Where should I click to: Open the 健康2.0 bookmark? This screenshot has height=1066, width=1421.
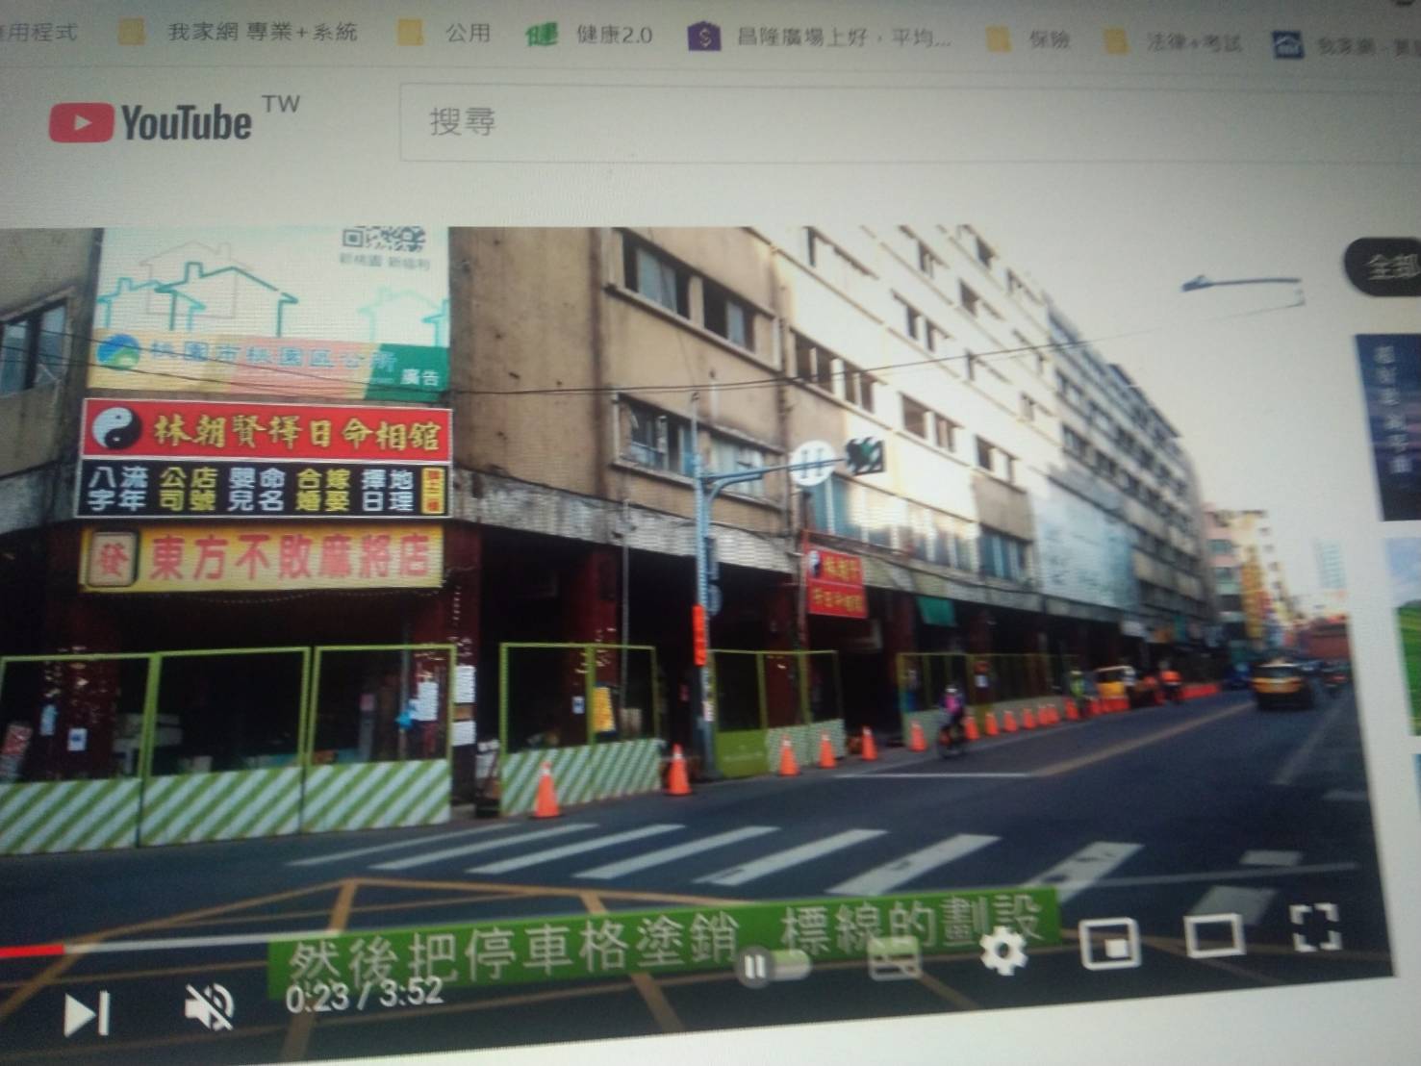click(592, 36)
